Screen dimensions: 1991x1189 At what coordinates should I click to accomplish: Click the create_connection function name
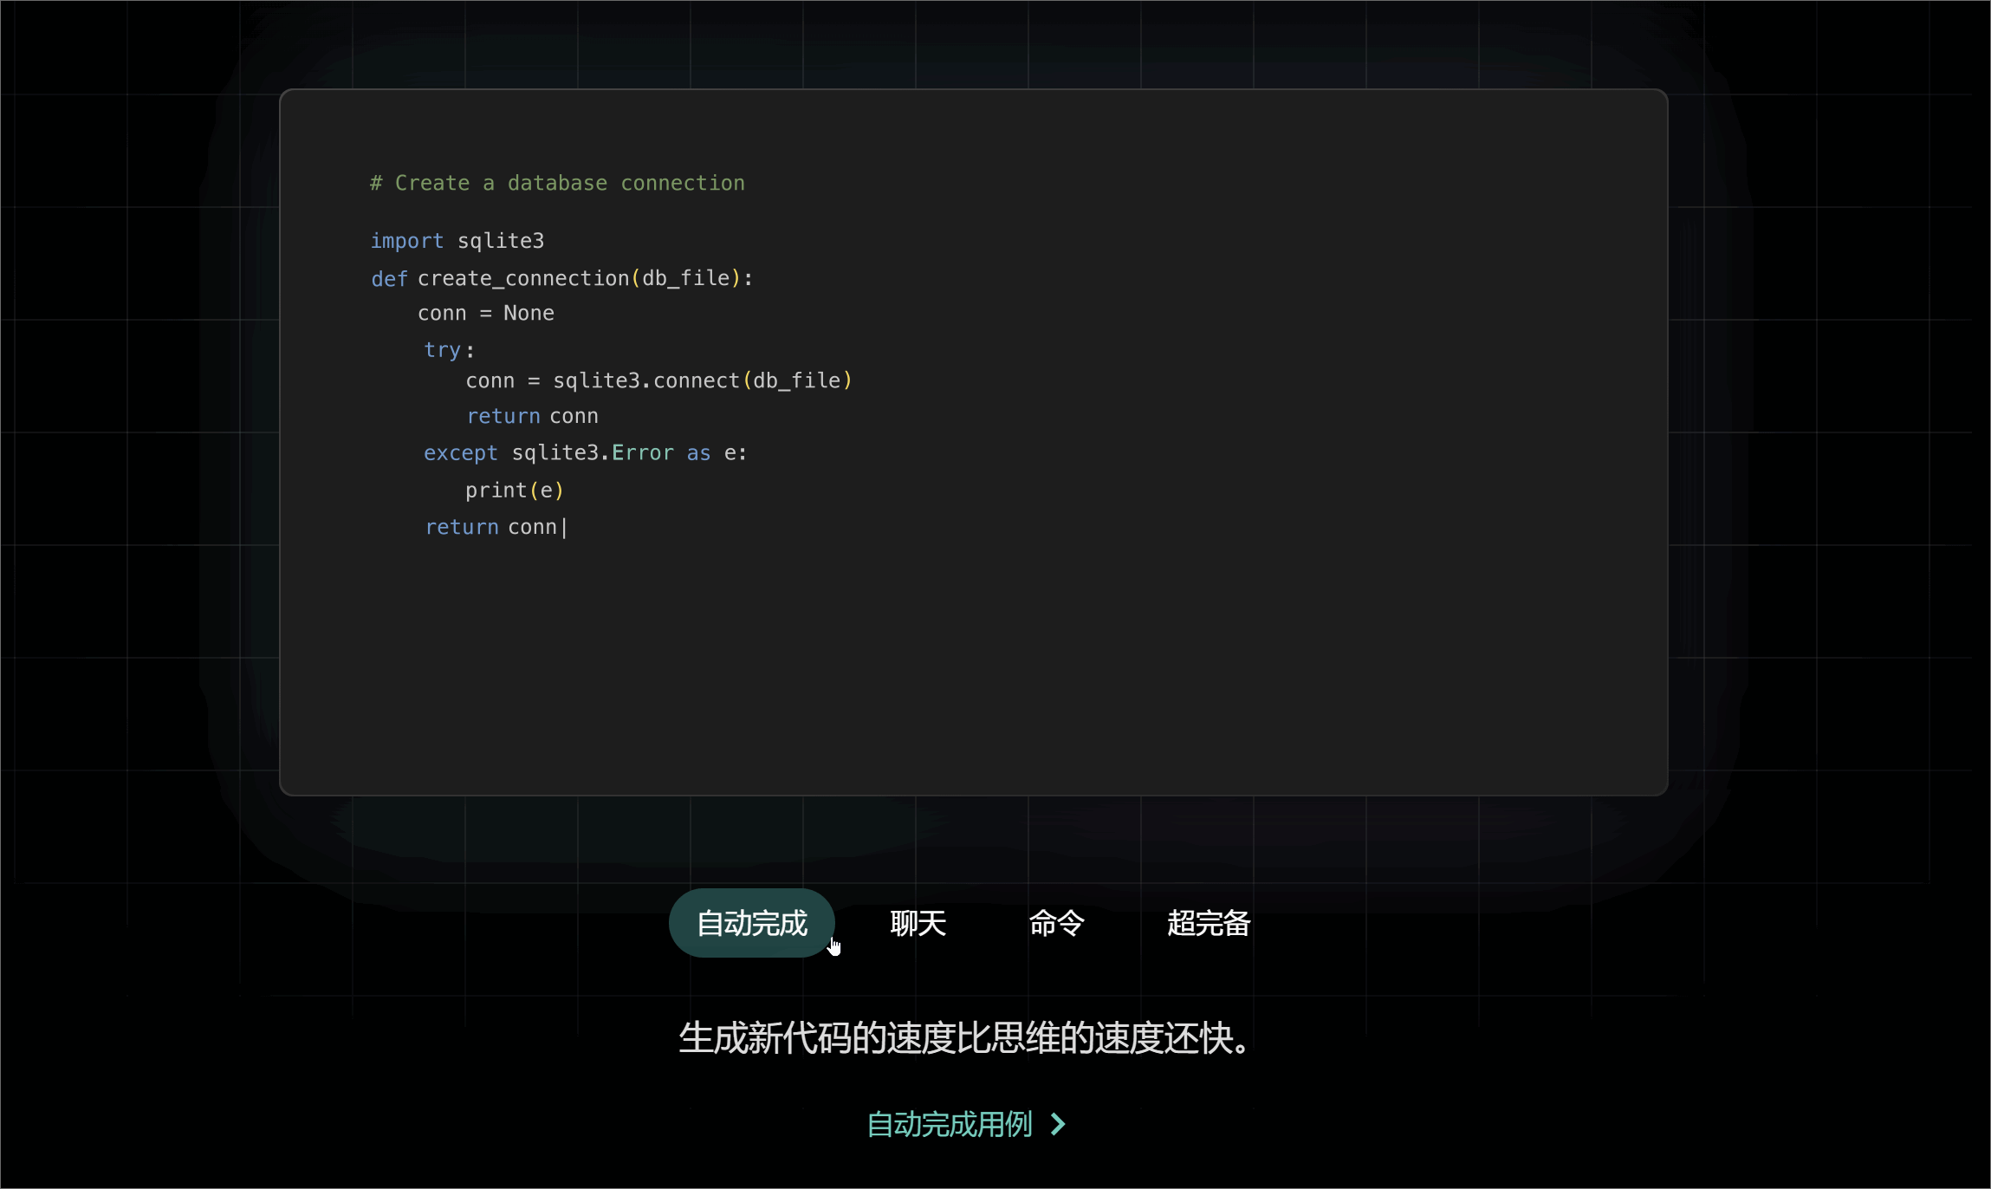click(x=523, y=278)
